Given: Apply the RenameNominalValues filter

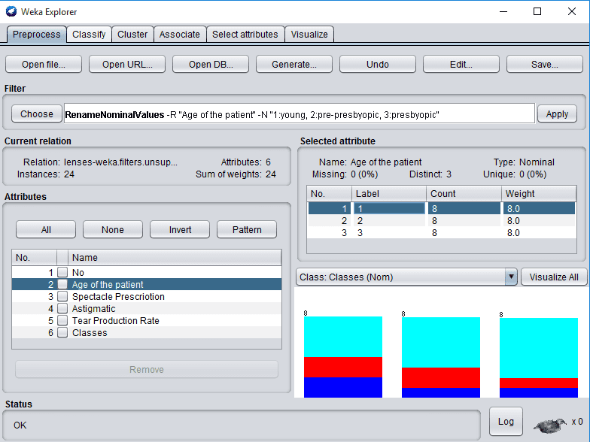Looking at the screenshot, I should [557, 114].
